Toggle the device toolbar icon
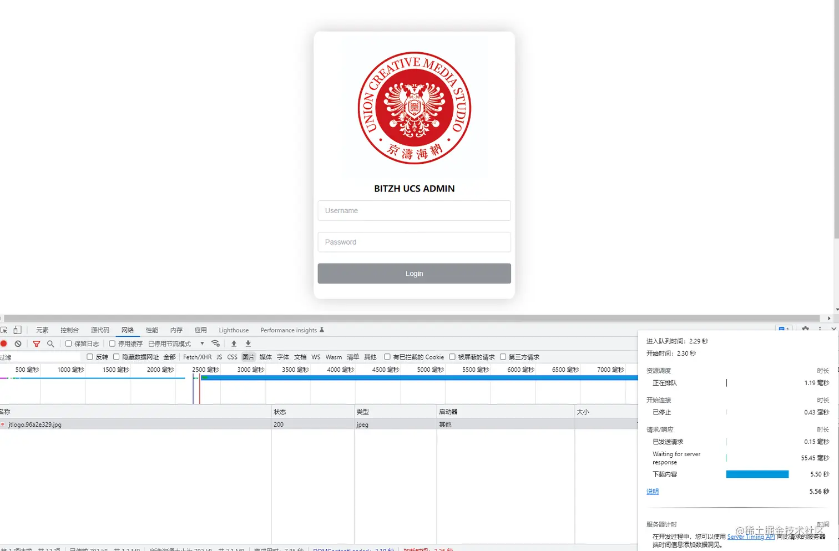839x551 pixels. click(x=17, y=330)
